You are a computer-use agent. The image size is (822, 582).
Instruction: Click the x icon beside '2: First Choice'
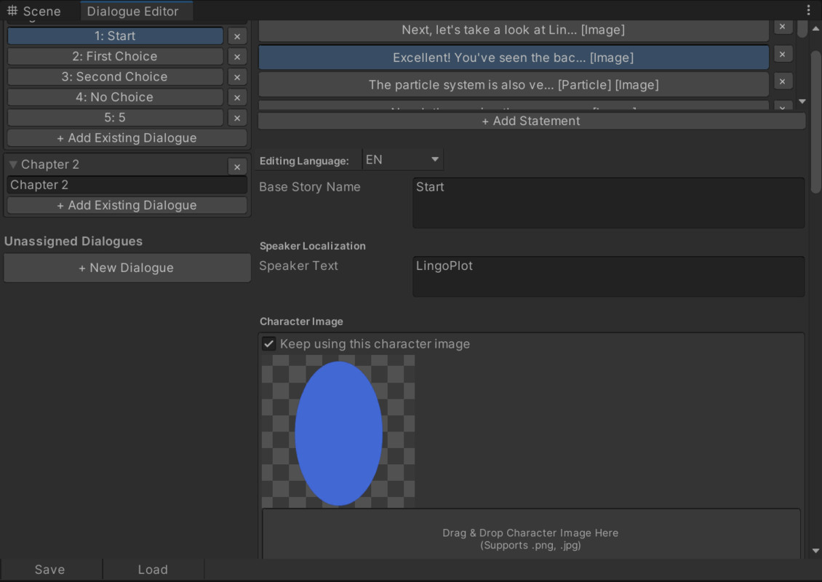click(237, 57)
